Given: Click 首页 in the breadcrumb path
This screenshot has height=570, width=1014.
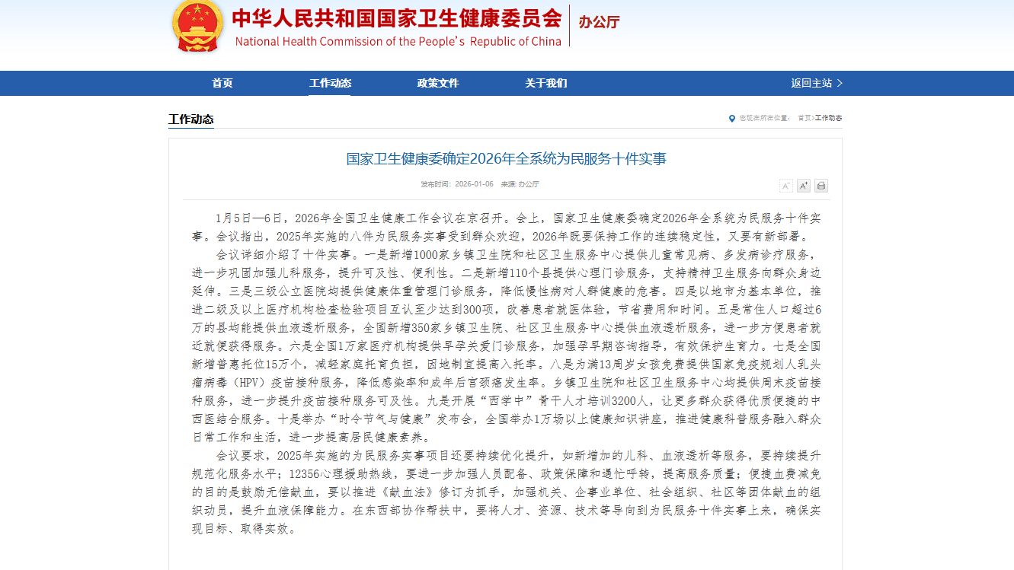Looking at the screenshot, I should coord(804,118).
